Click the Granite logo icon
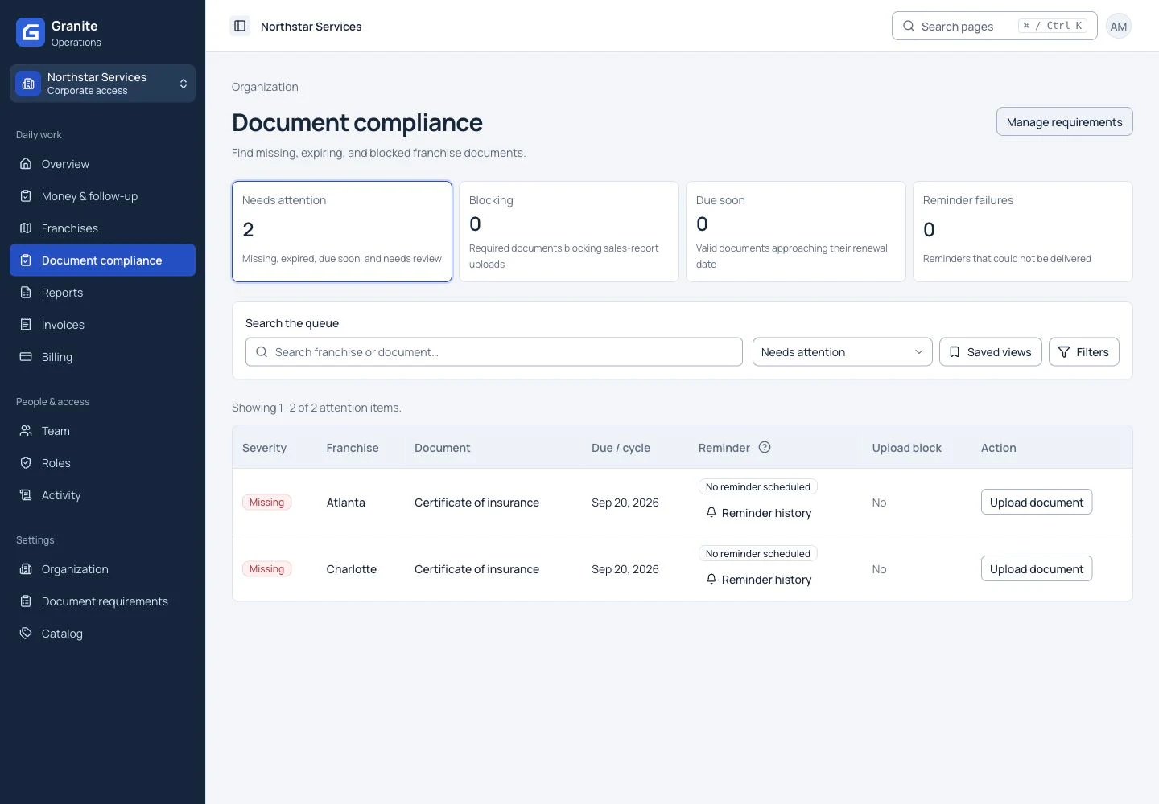Screen dimensions: 1159x804 31,32
